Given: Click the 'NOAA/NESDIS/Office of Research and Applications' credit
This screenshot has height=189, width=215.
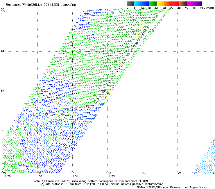Looking at the screenshot, I should click(171, 187).
